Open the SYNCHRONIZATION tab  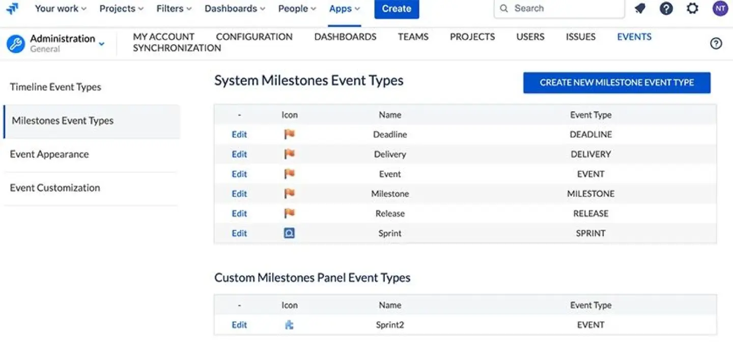point(177,48)
